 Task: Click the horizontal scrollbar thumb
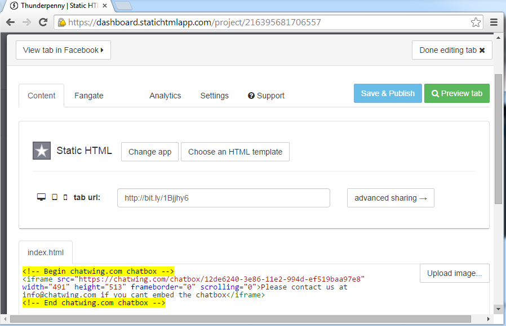[241, 319]
